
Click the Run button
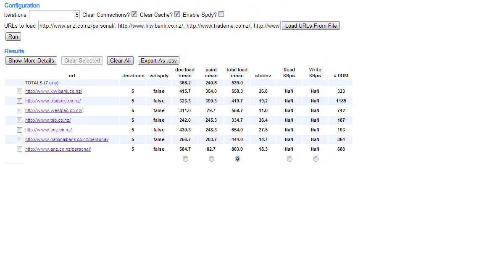pos(13,37)
